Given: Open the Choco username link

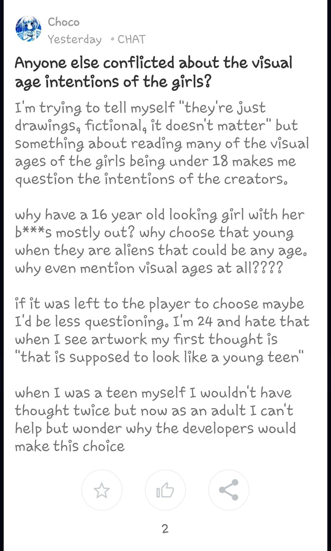Looking at the screenshot, I should coord(64,22).
